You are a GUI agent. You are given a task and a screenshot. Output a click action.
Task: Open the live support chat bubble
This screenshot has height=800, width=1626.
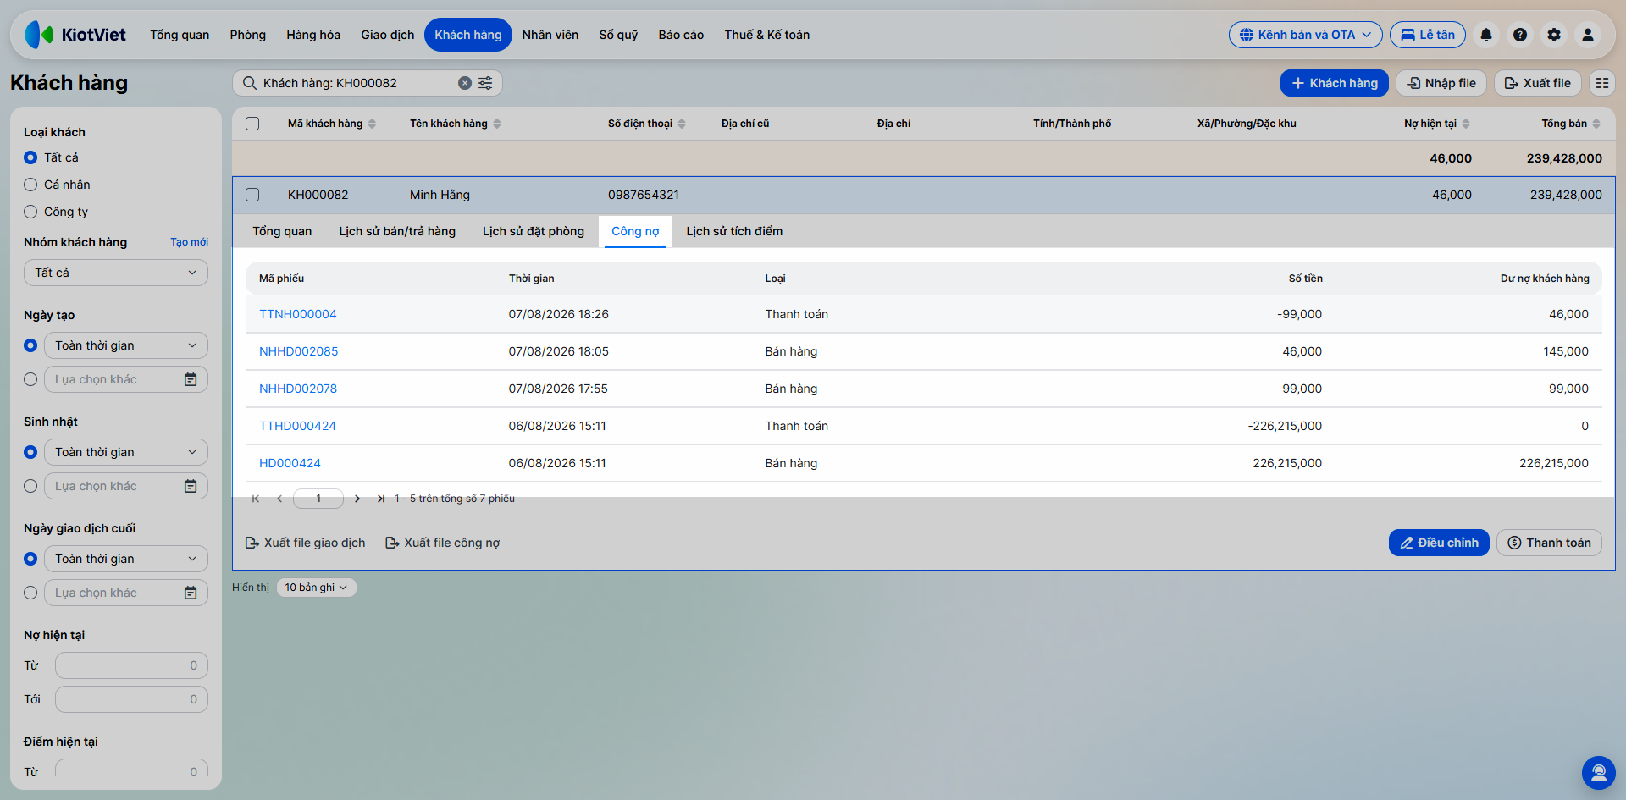point(1599,773)
